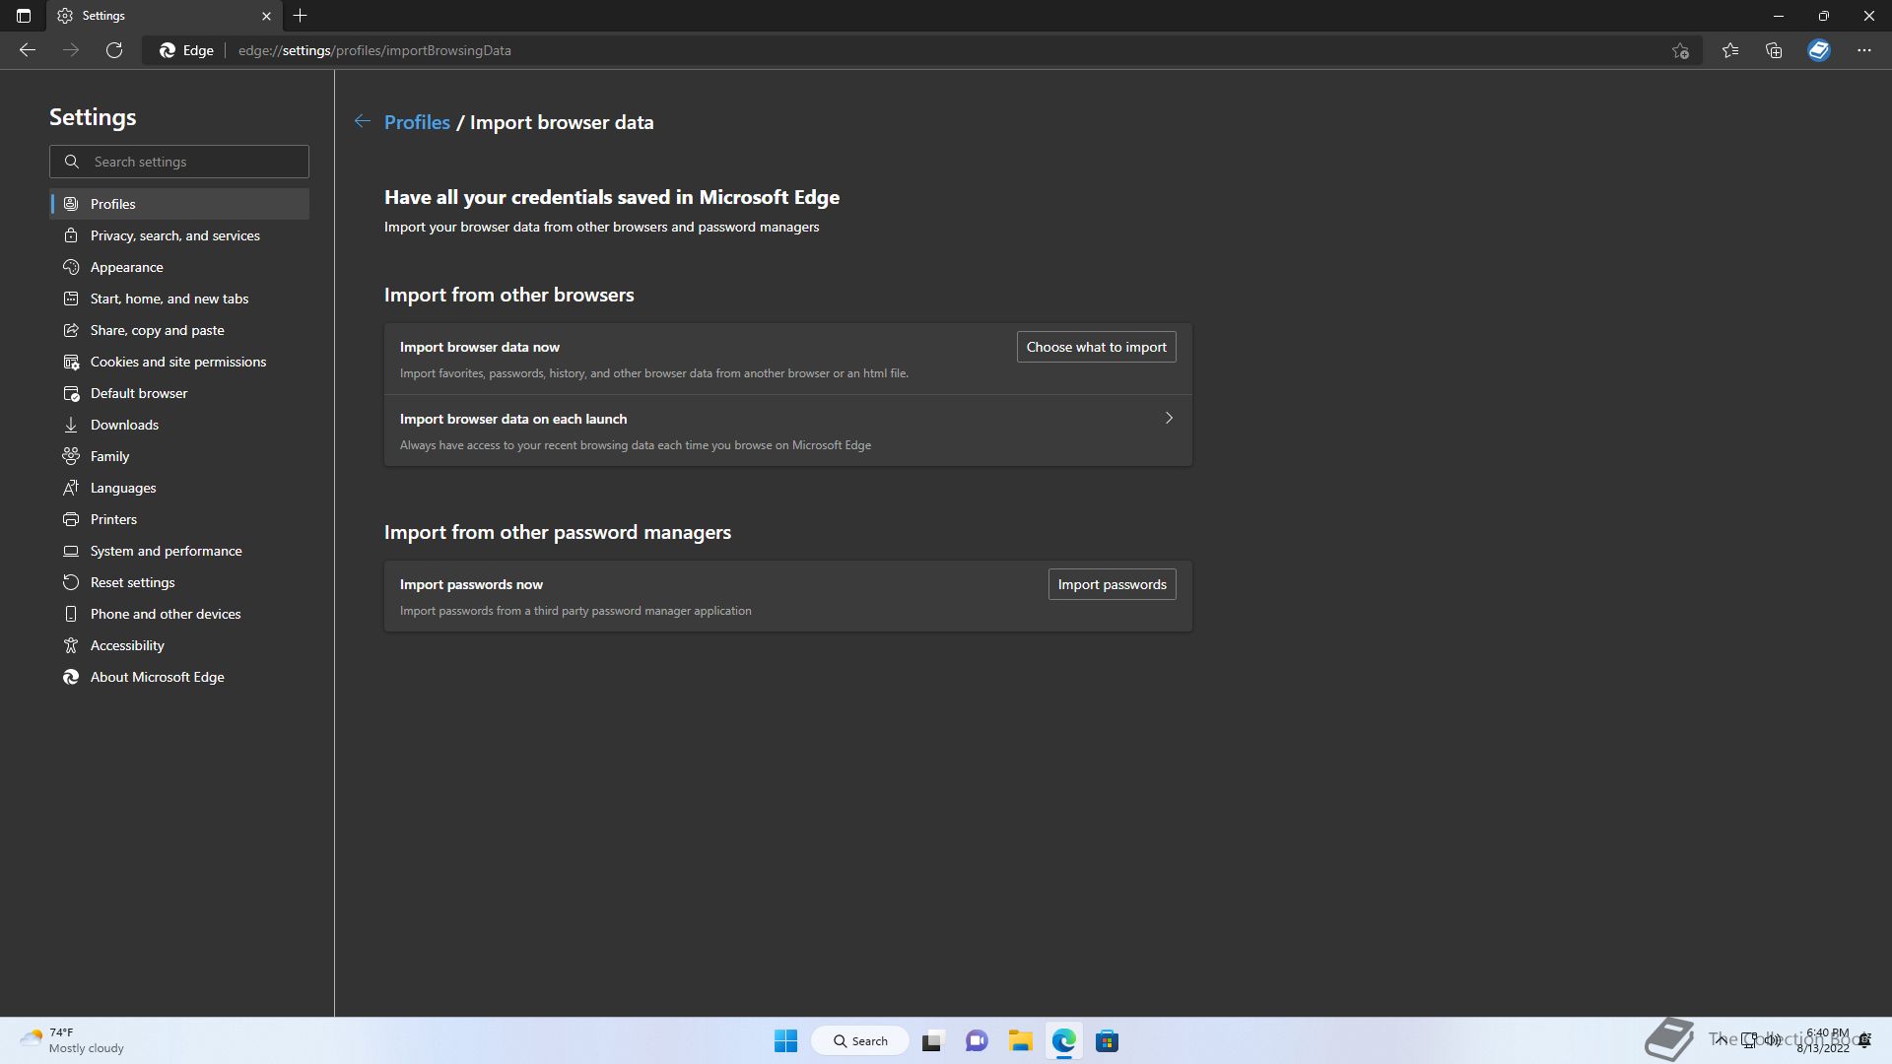This screenshot has height=1064, width=1892.
Task: Open the Collections icon in toolbar
Action: tap(1774, 50)
